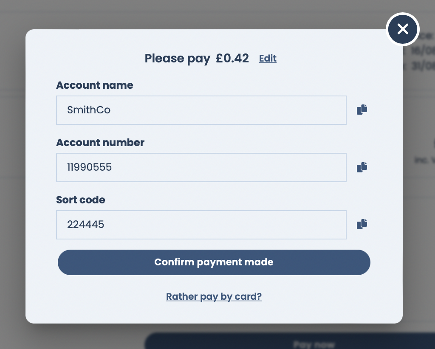Click into the Account number field 11990555
Viewport: 435px width, 349px height.
(201, 167)
